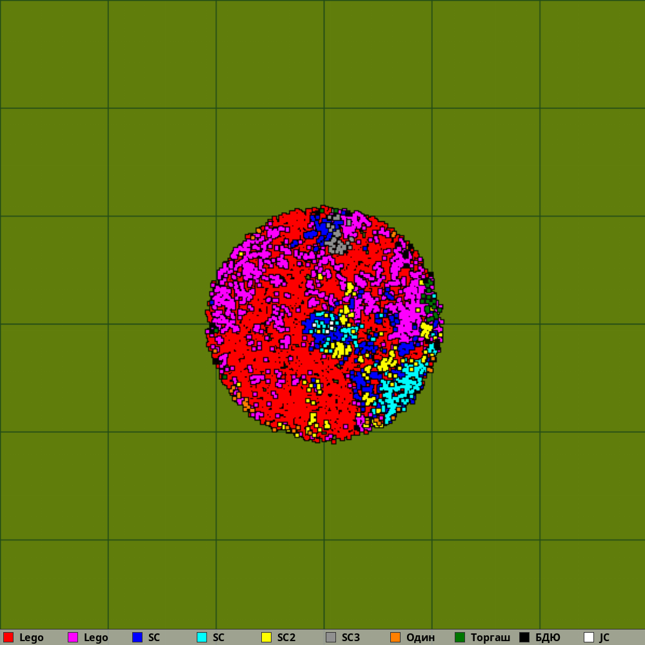Select the orange Один legend swatch
Screen dimensions: 645x645
tap(395, 637)
